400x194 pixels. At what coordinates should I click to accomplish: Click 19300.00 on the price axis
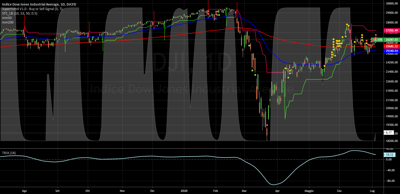[392, 125]
